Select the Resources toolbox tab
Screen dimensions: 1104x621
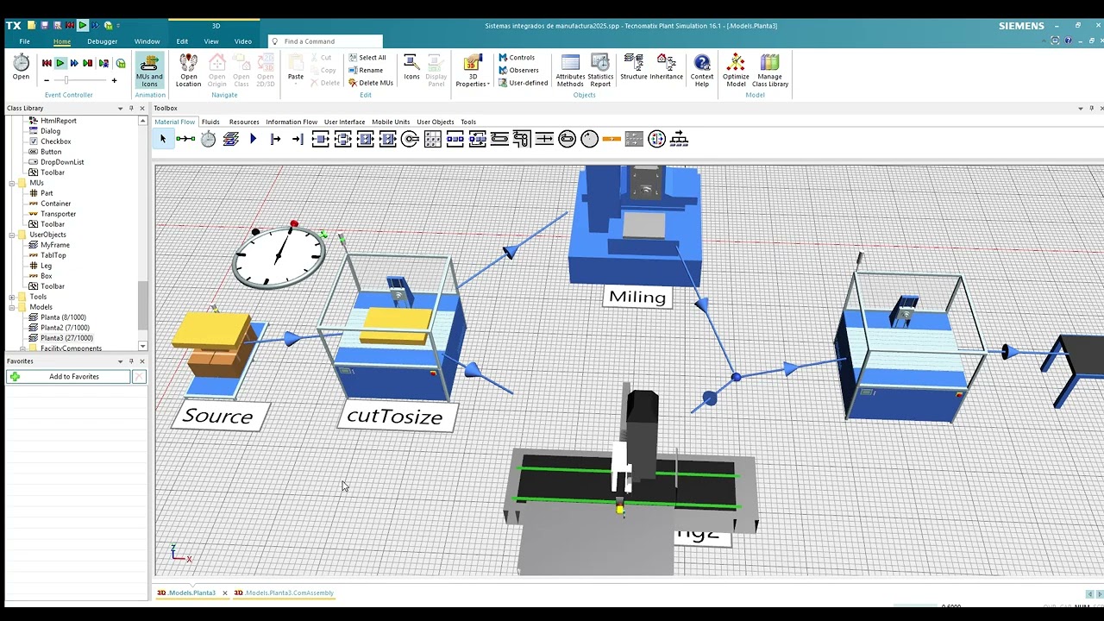(x=244, y=122)
